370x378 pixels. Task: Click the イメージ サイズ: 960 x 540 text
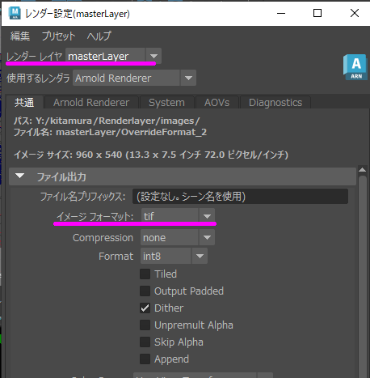(x=151, y=155)
